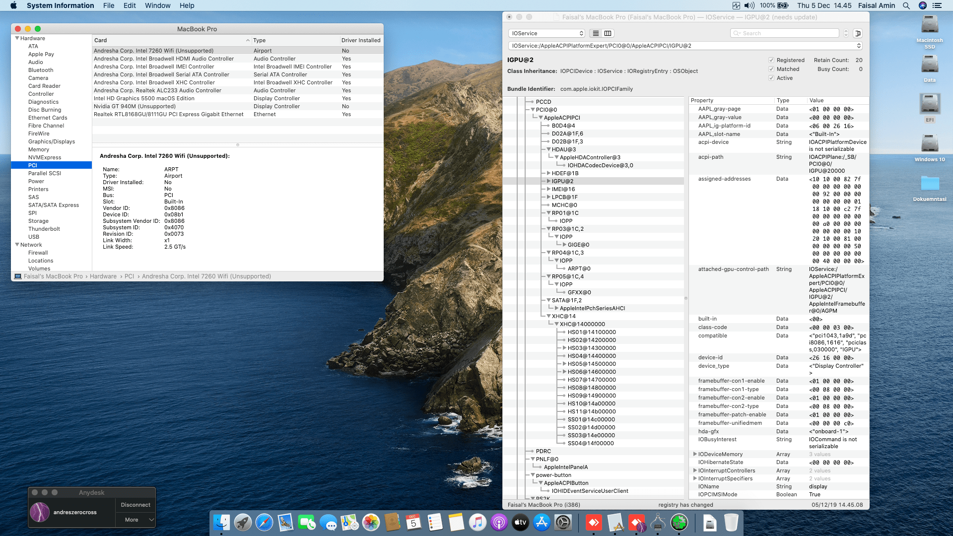Screen dimensions: 953x536
Task: Toggle the Matched checkbox
Action: click(771, 69)
